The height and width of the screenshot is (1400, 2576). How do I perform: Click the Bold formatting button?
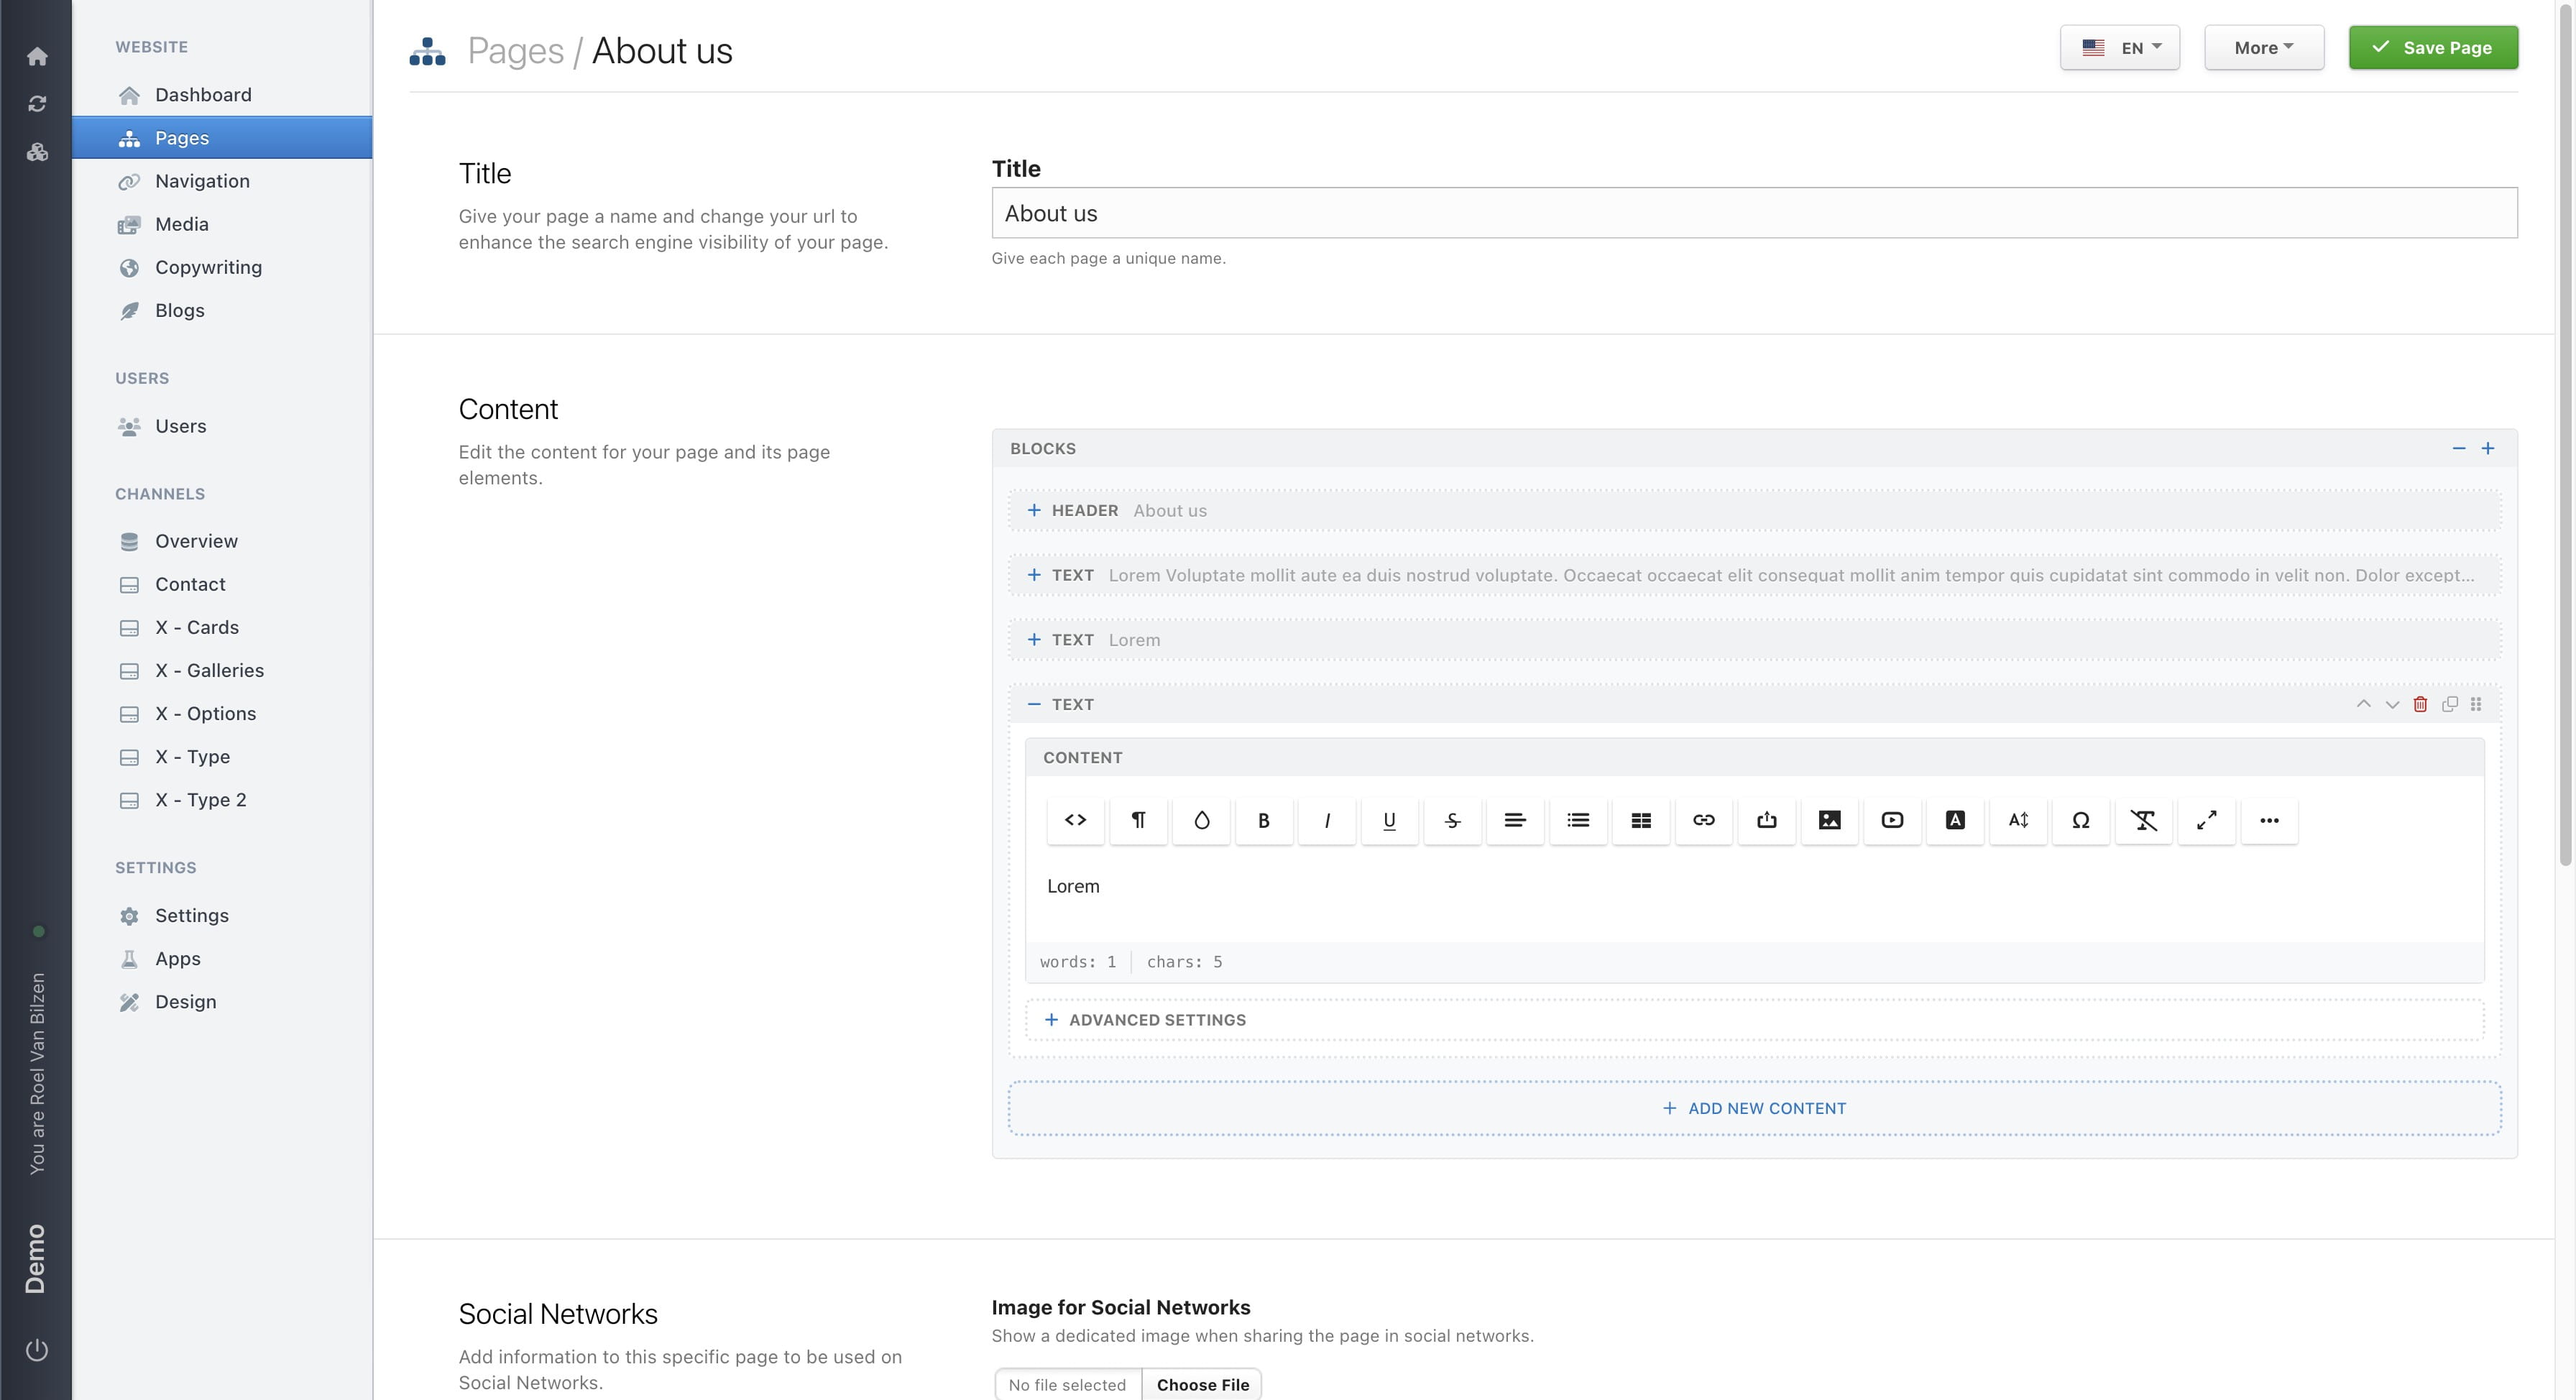coord(1263,820)
